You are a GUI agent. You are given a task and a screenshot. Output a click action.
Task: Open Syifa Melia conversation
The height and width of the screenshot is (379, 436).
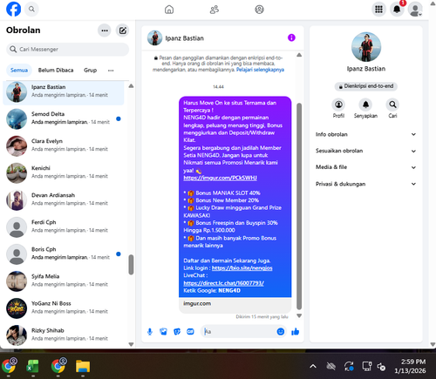tap(64, 281)
